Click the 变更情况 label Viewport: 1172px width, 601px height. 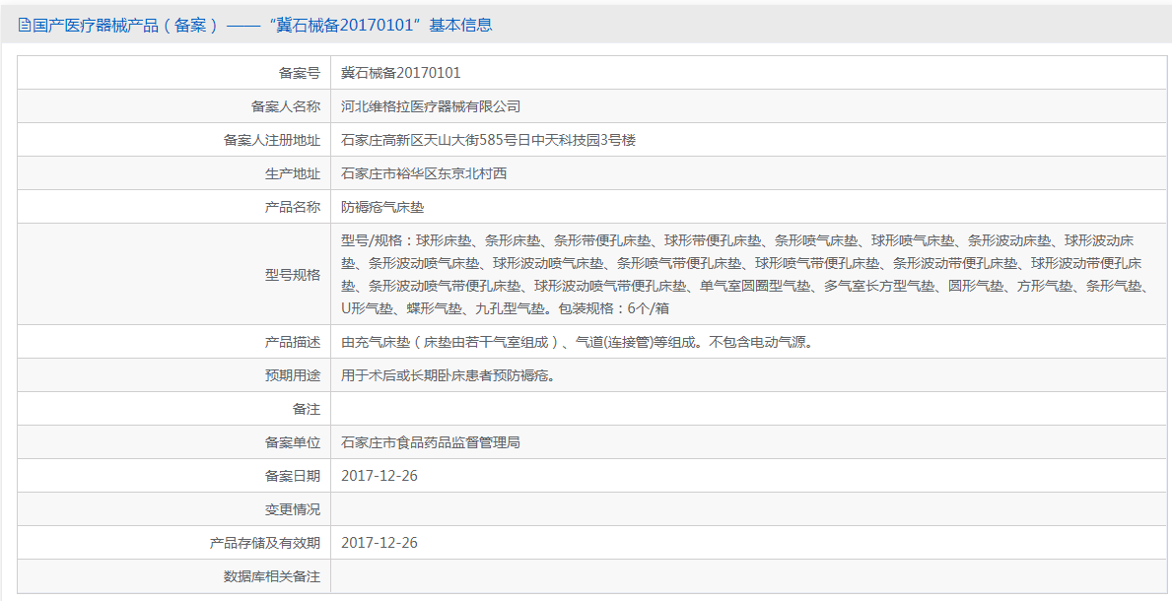tap(292, 509)
